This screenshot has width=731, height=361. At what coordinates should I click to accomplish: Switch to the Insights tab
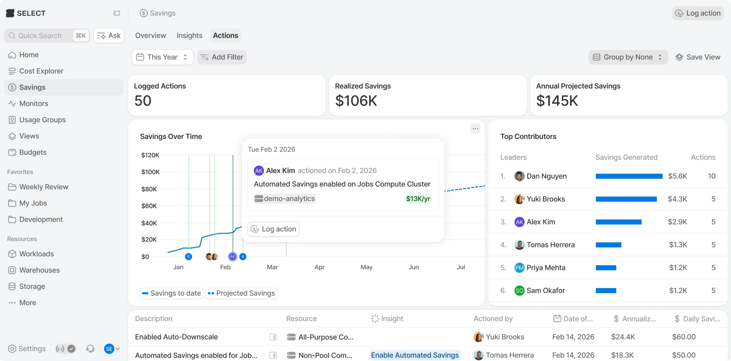189,36
